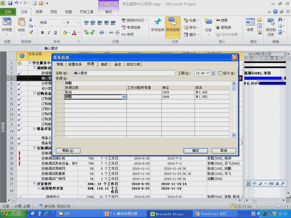
Task: Set task to 0% complete
Action: coord(86,23)
